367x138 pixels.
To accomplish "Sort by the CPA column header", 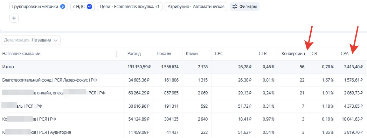I will coord(345,54).
